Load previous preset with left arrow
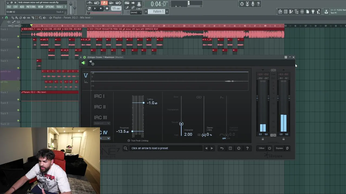 click(x=206, y=148)
